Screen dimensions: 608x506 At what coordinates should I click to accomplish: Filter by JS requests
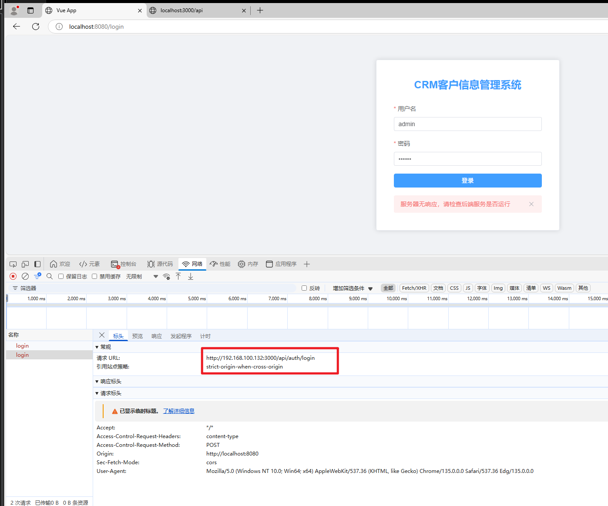(468, 288)
